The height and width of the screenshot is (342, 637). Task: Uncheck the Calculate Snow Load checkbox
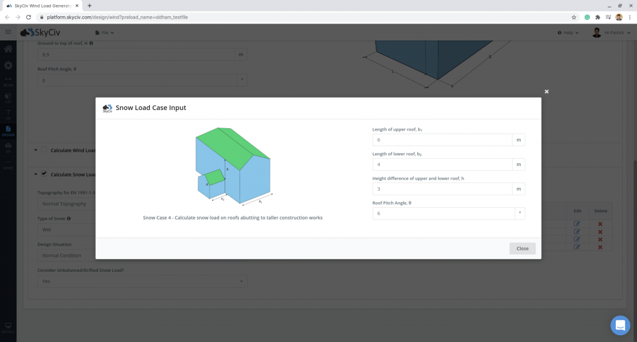pos(44,174)
